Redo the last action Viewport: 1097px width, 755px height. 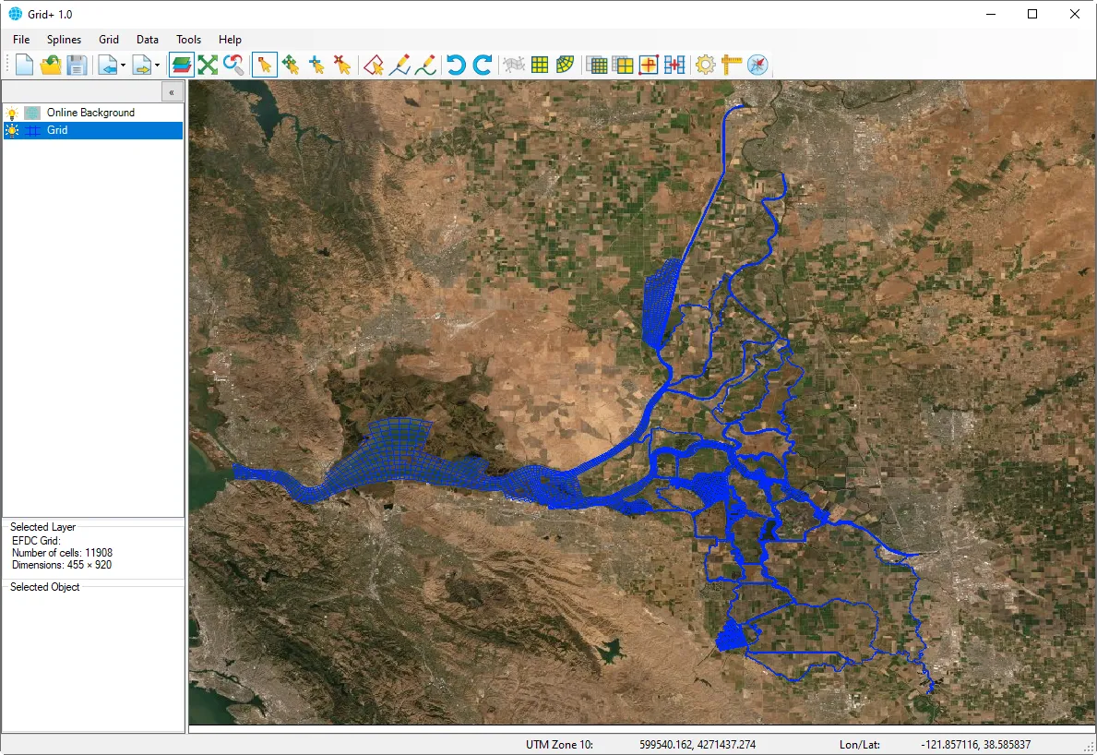tap(482, 65)
